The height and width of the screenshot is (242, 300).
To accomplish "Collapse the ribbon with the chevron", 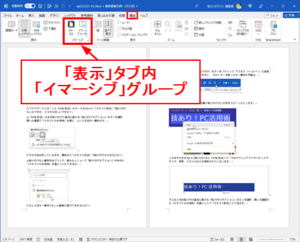I will tap(295, 39).
